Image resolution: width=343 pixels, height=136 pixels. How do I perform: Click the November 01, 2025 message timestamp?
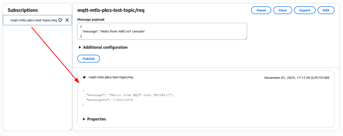coord(296,78)
